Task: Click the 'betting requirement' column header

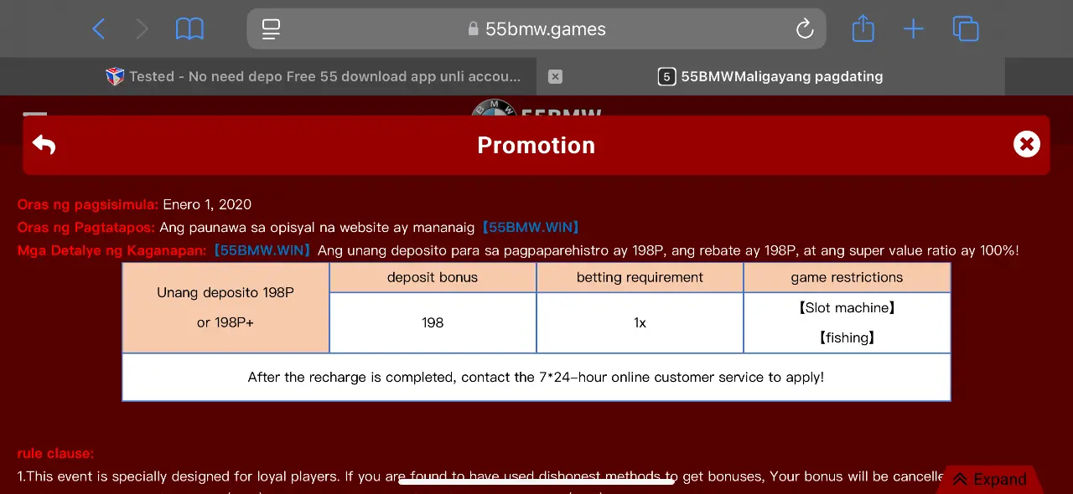Action: [x=640, y=277]
